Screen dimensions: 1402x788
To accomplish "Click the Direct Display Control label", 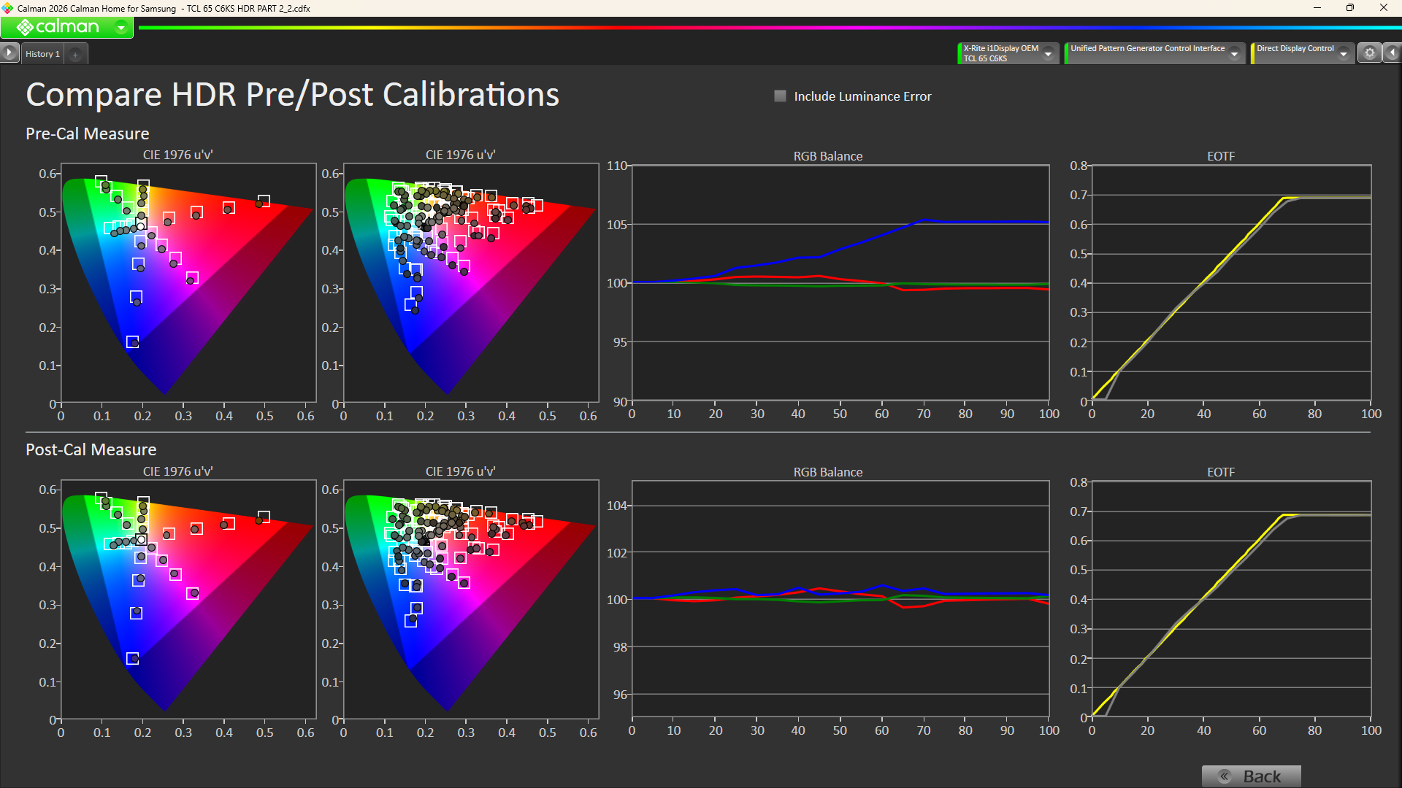I will click(1294, 49).
